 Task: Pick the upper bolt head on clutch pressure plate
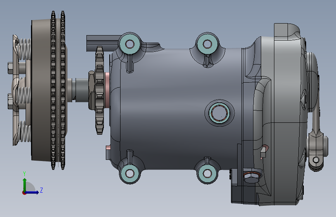10,68
